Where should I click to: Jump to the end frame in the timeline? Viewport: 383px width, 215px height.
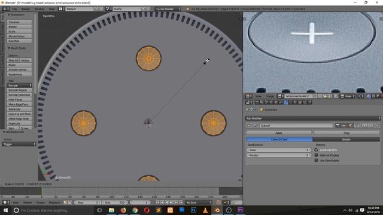pos(181,202)
